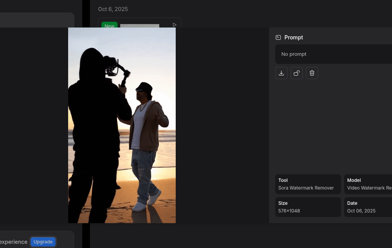Click the experience text beside Upgrade
392x248 pixels.
tap(14, 242)
